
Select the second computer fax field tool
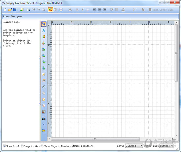pos(44,56)
